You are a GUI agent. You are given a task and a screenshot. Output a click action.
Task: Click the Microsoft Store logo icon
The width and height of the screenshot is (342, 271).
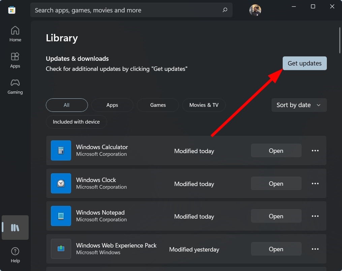click(x=12, y=10)
